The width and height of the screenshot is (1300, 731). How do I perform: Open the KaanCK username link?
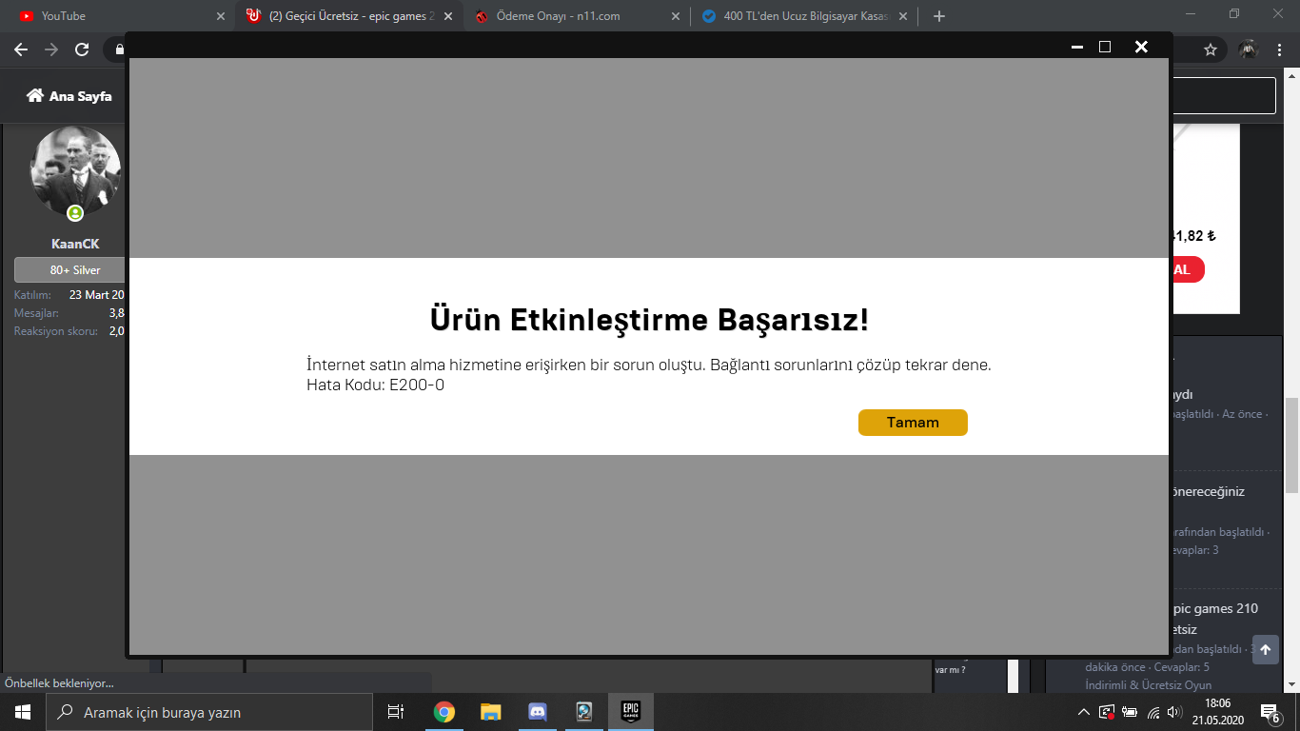pos(75,244)
